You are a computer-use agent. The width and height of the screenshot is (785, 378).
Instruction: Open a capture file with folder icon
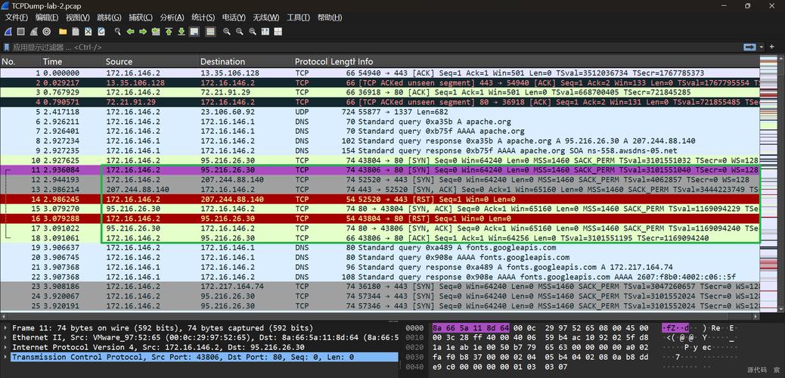click(64, 32)
